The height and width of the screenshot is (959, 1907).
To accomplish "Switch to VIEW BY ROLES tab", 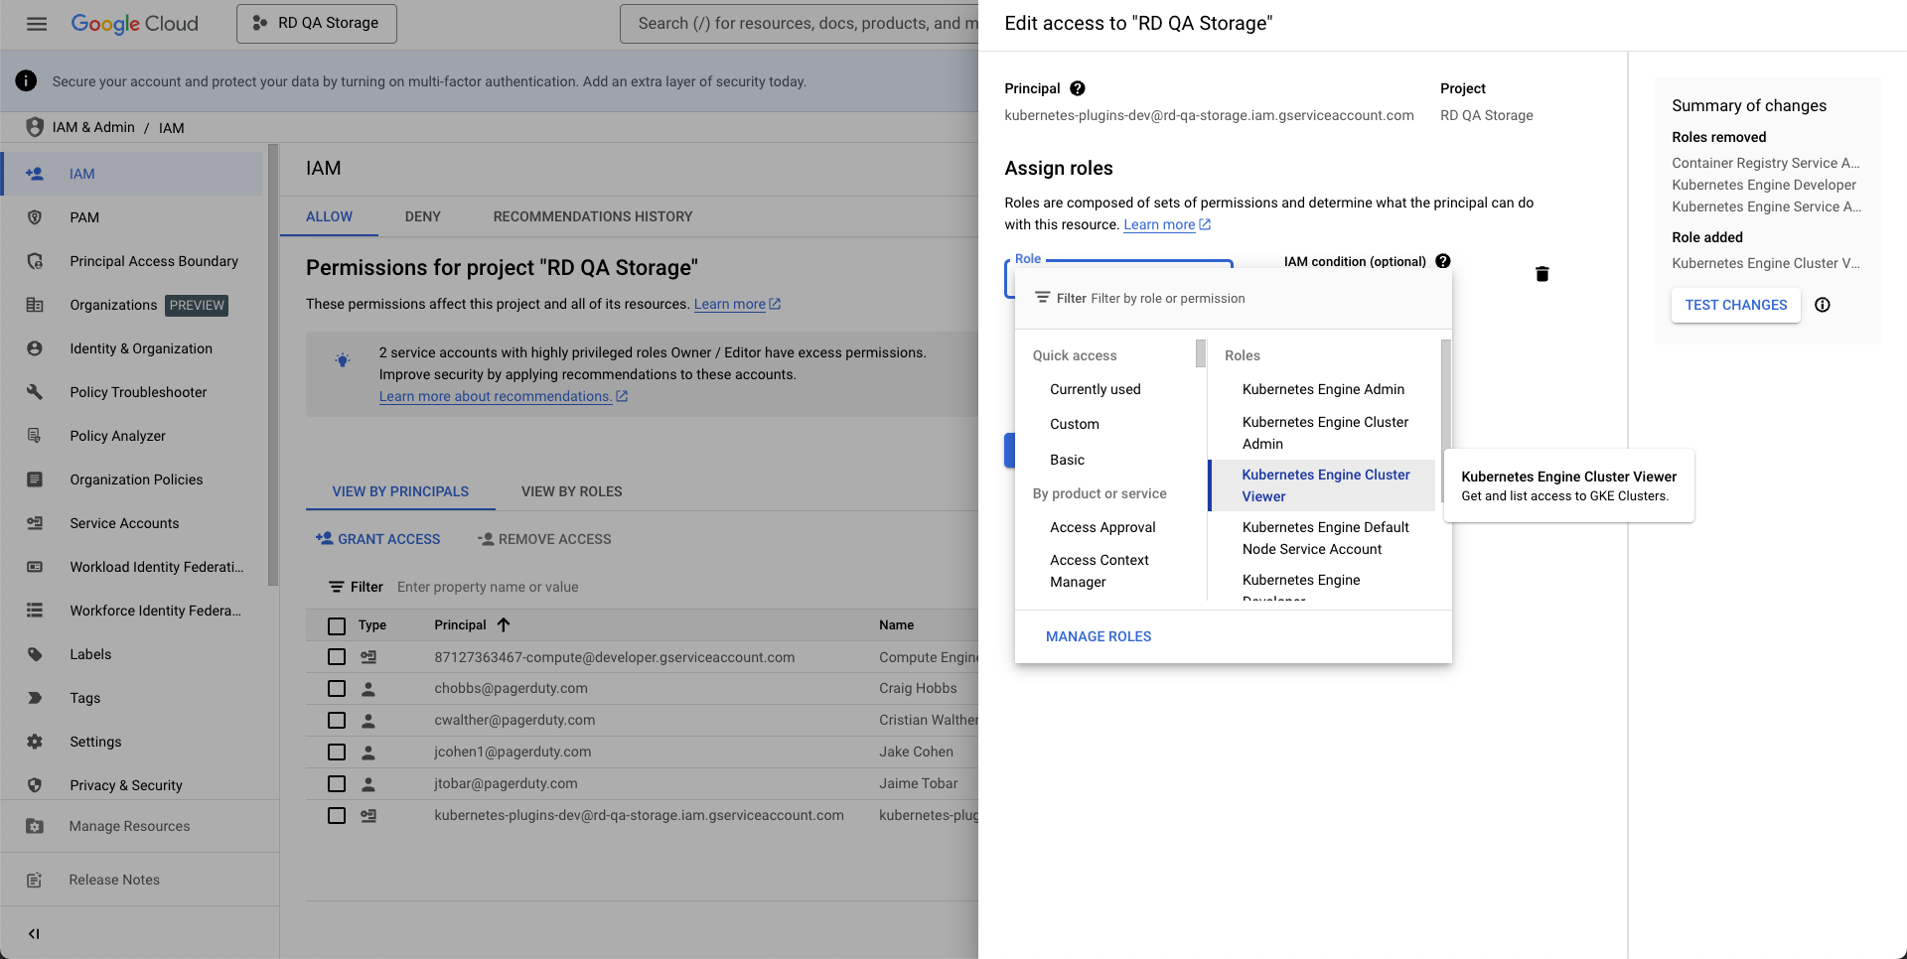I will [x=572, y=491].
